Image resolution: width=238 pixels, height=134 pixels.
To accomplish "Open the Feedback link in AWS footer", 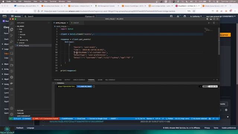I will pos(20,128).
